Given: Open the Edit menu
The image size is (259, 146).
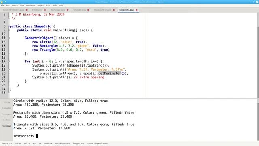Looking at the screenshot, I should coord(8,6).
